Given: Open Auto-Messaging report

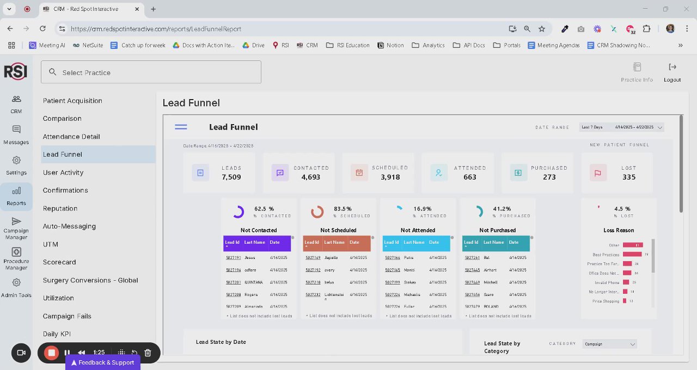Looking at the screenshot, I should point(69,226).
